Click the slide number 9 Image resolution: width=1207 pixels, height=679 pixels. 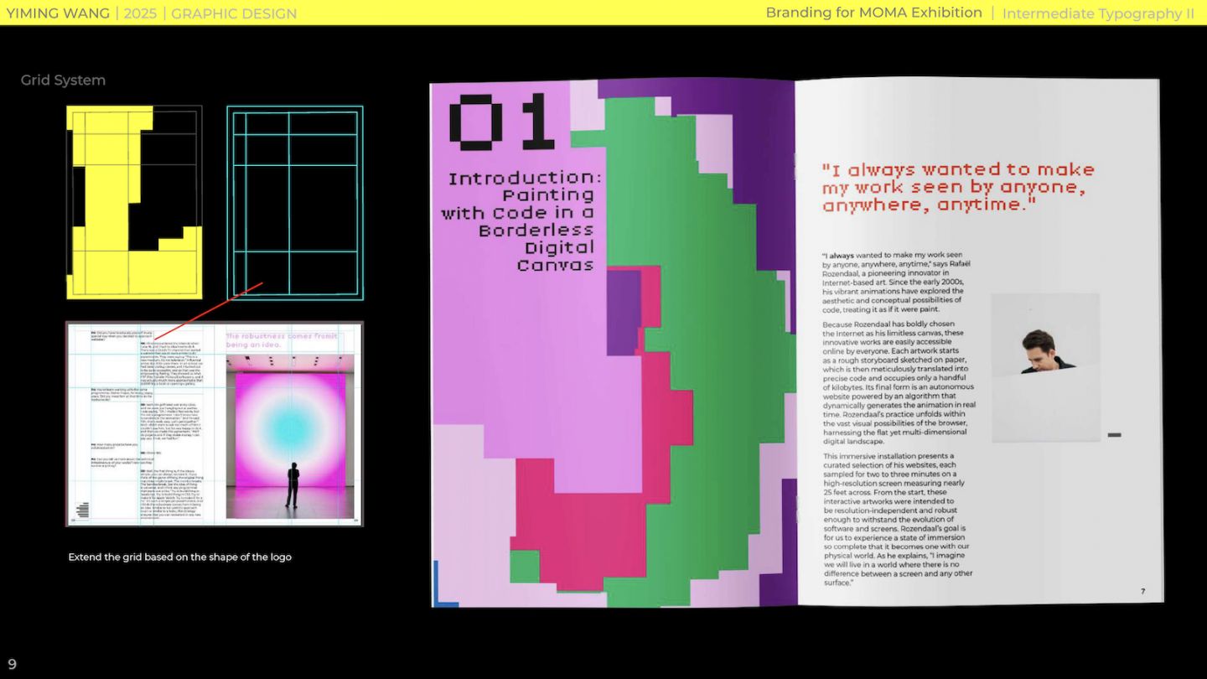point(12,664)
